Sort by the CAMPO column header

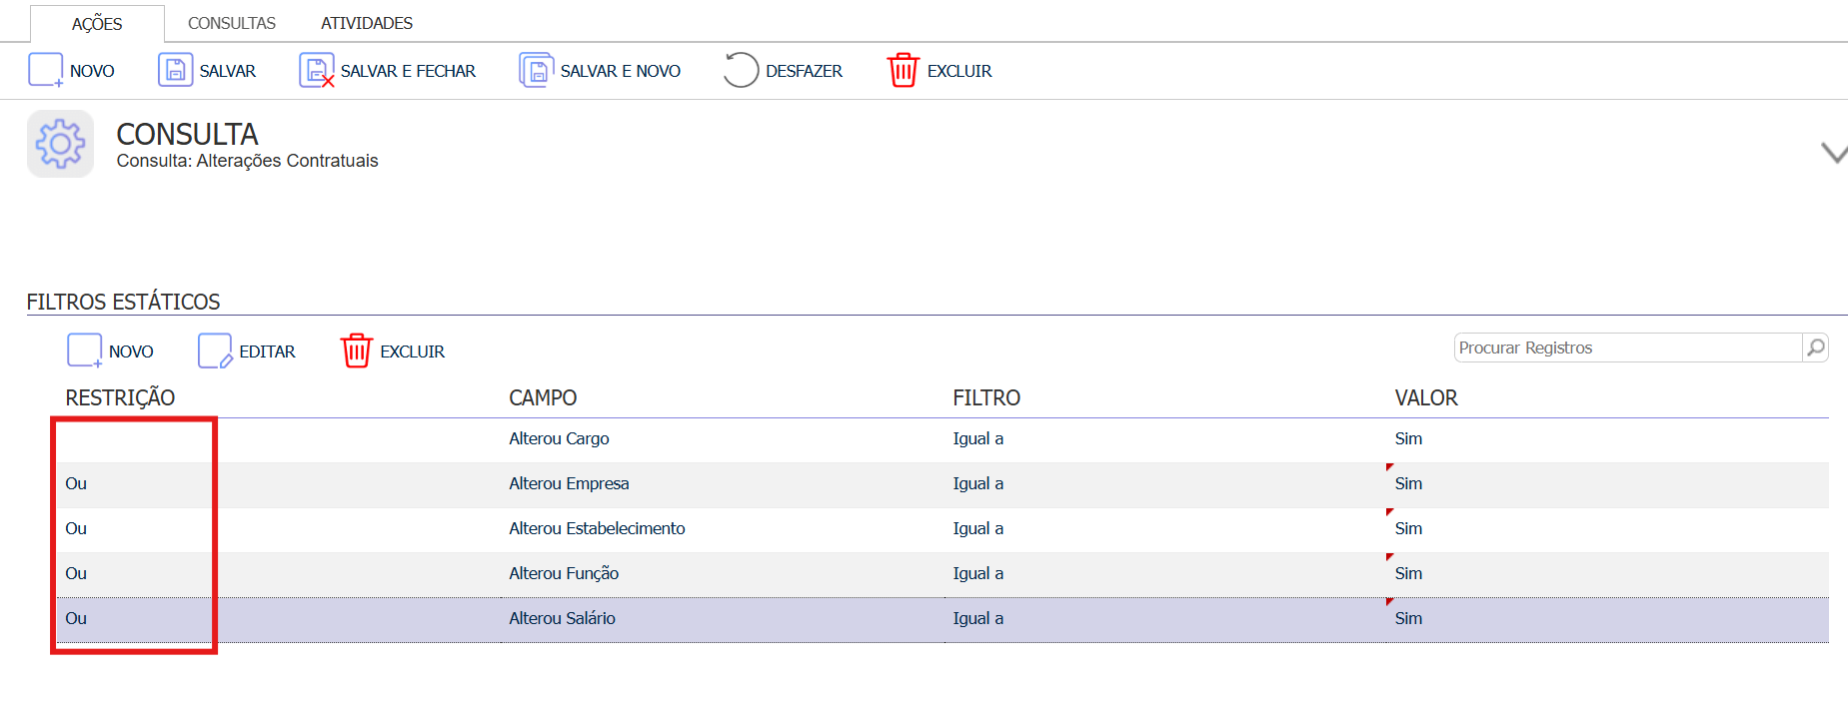(x=543, y=397)
